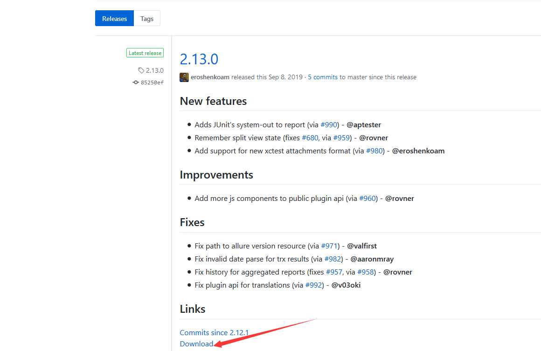541x351 pixels.
Task: Visit @aaronmray's profile
Action: pyautogui.click(x=372, y=259)
